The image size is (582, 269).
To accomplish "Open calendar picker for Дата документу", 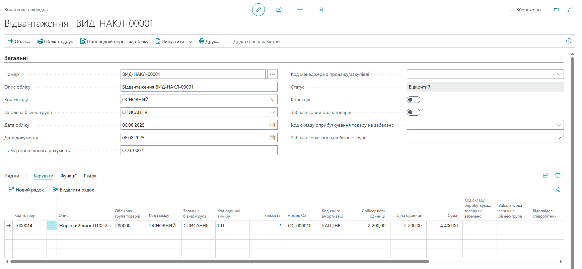I will (x=272, y=138).
